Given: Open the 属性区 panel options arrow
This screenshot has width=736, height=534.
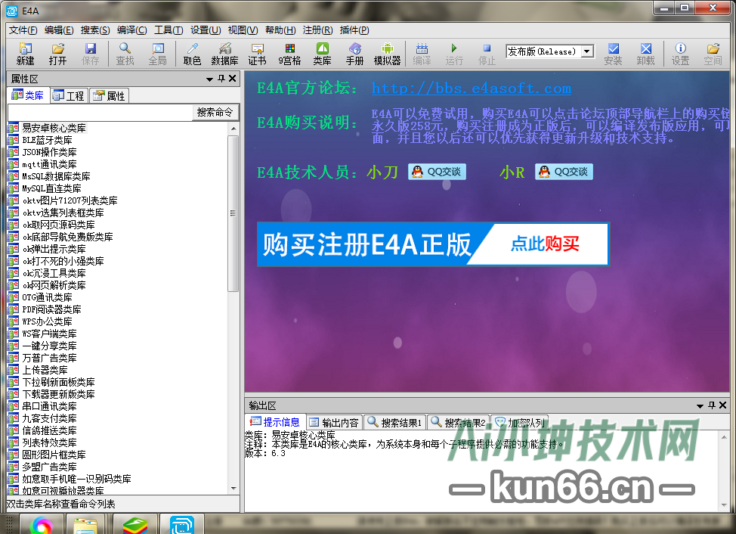Looking at the screenshot, I should (210, 79).
